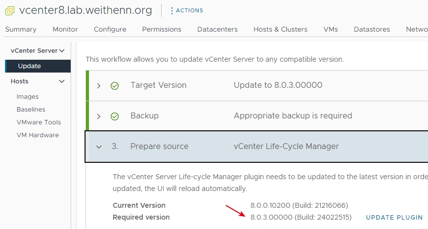The width and height of the screenshot is (428, 229).
Task: Open VM Hardware in the sidebar
Action: click(38, 135)
